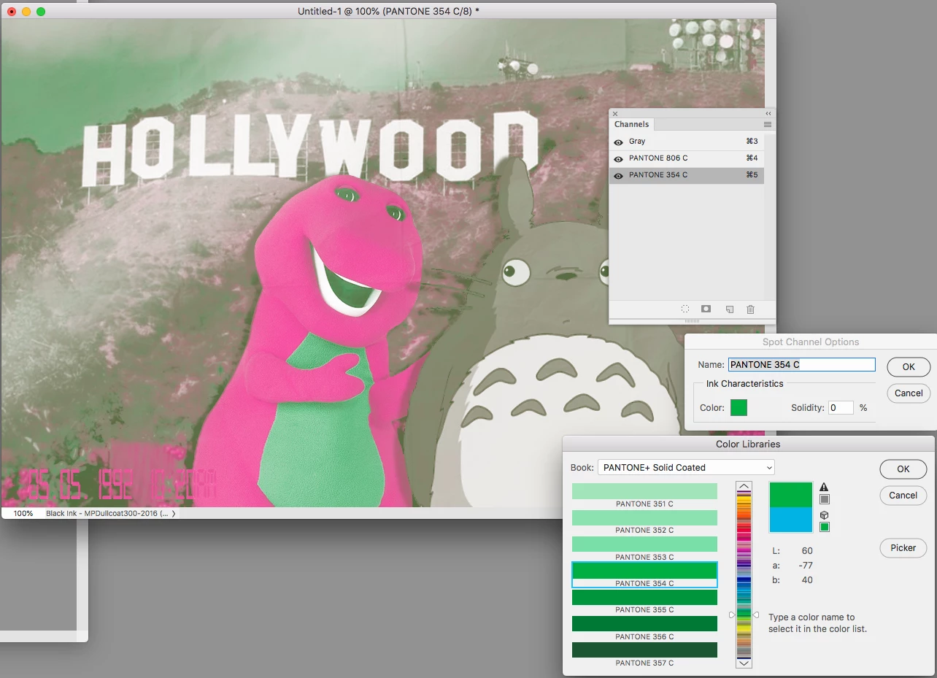Click the Untitled-1 document title bar
Viewport: 937px width, 678px height.
coord(388,11)
